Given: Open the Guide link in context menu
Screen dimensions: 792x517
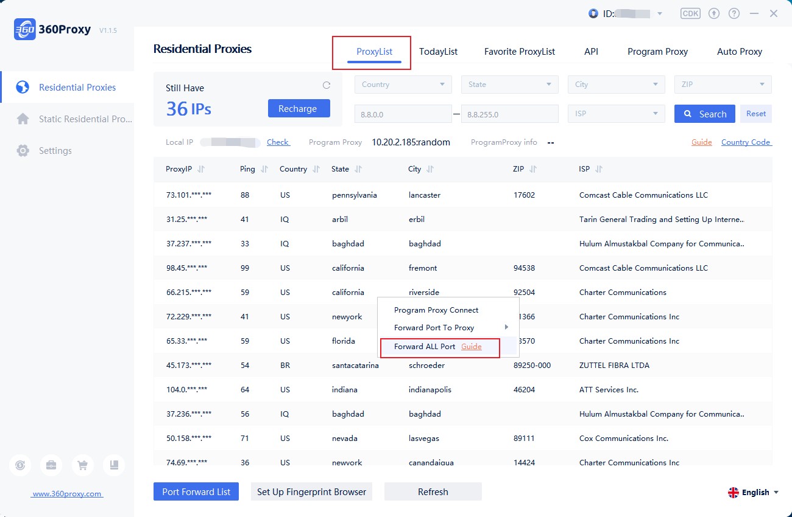Looking at the screenshot, I should 472,347.
